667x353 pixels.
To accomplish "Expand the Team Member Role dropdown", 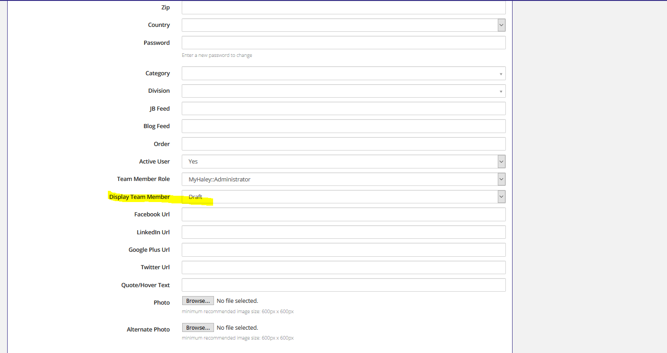I will point(343,179).
